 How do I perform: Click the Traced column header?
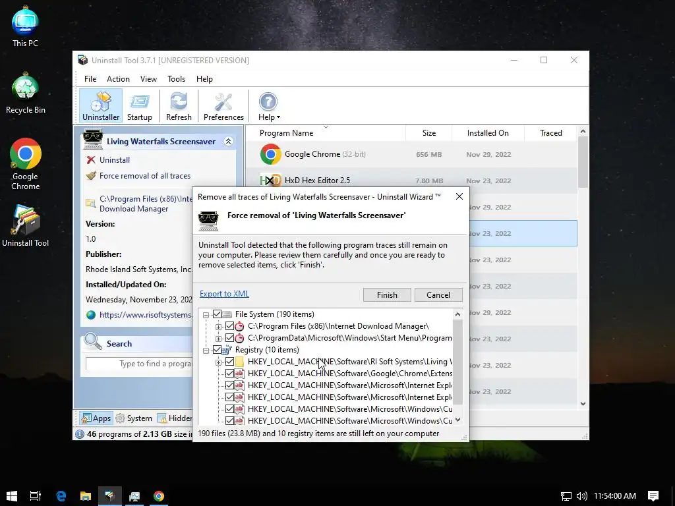tap(550, 133)
